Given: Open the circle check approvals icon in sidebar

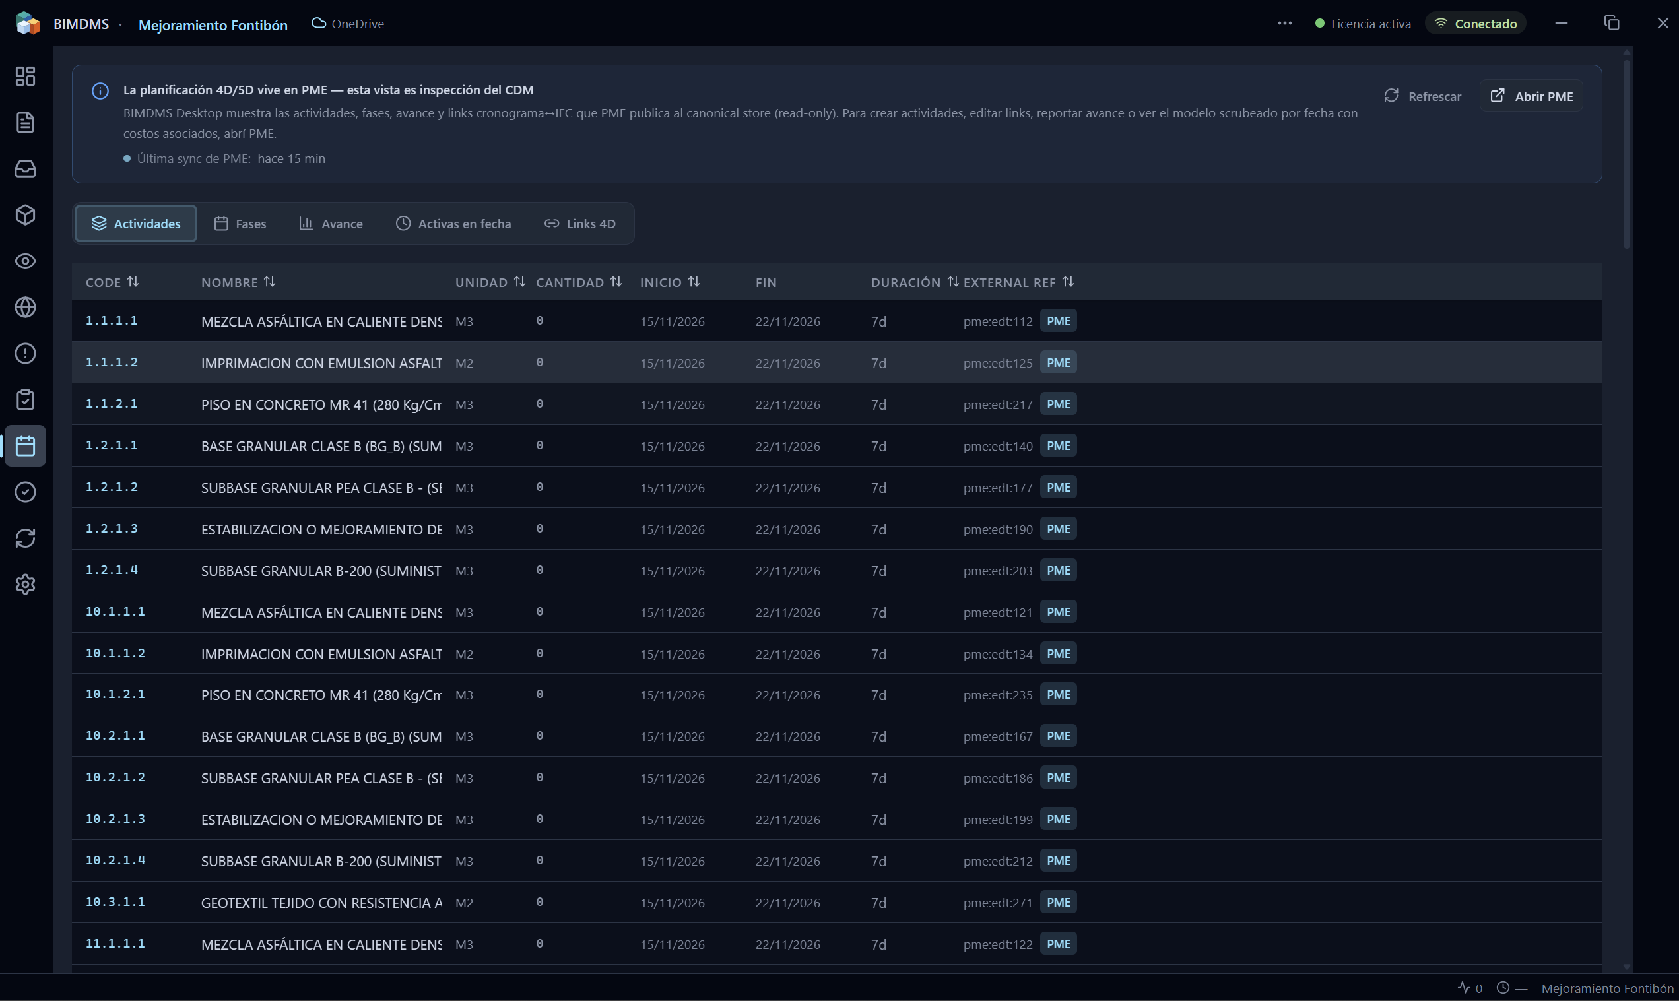Looking at the screenshot, I should click(x=25, y=492).
